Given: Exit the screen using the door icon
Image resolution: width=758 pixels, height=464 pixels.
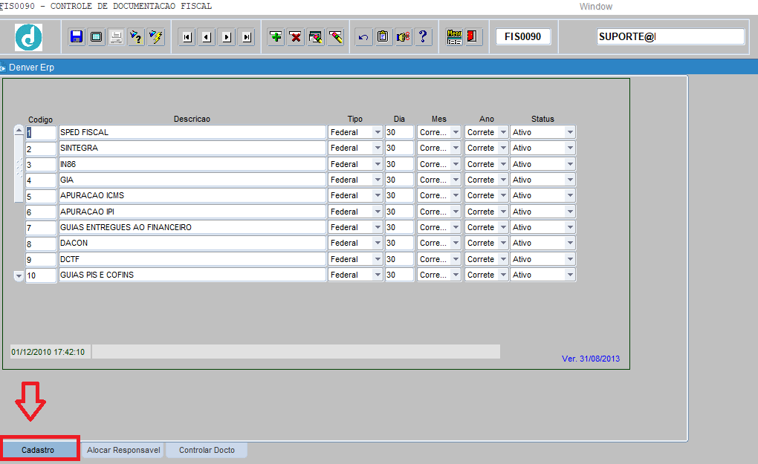Looking at the screenshot, I should (x=474, y=36).
